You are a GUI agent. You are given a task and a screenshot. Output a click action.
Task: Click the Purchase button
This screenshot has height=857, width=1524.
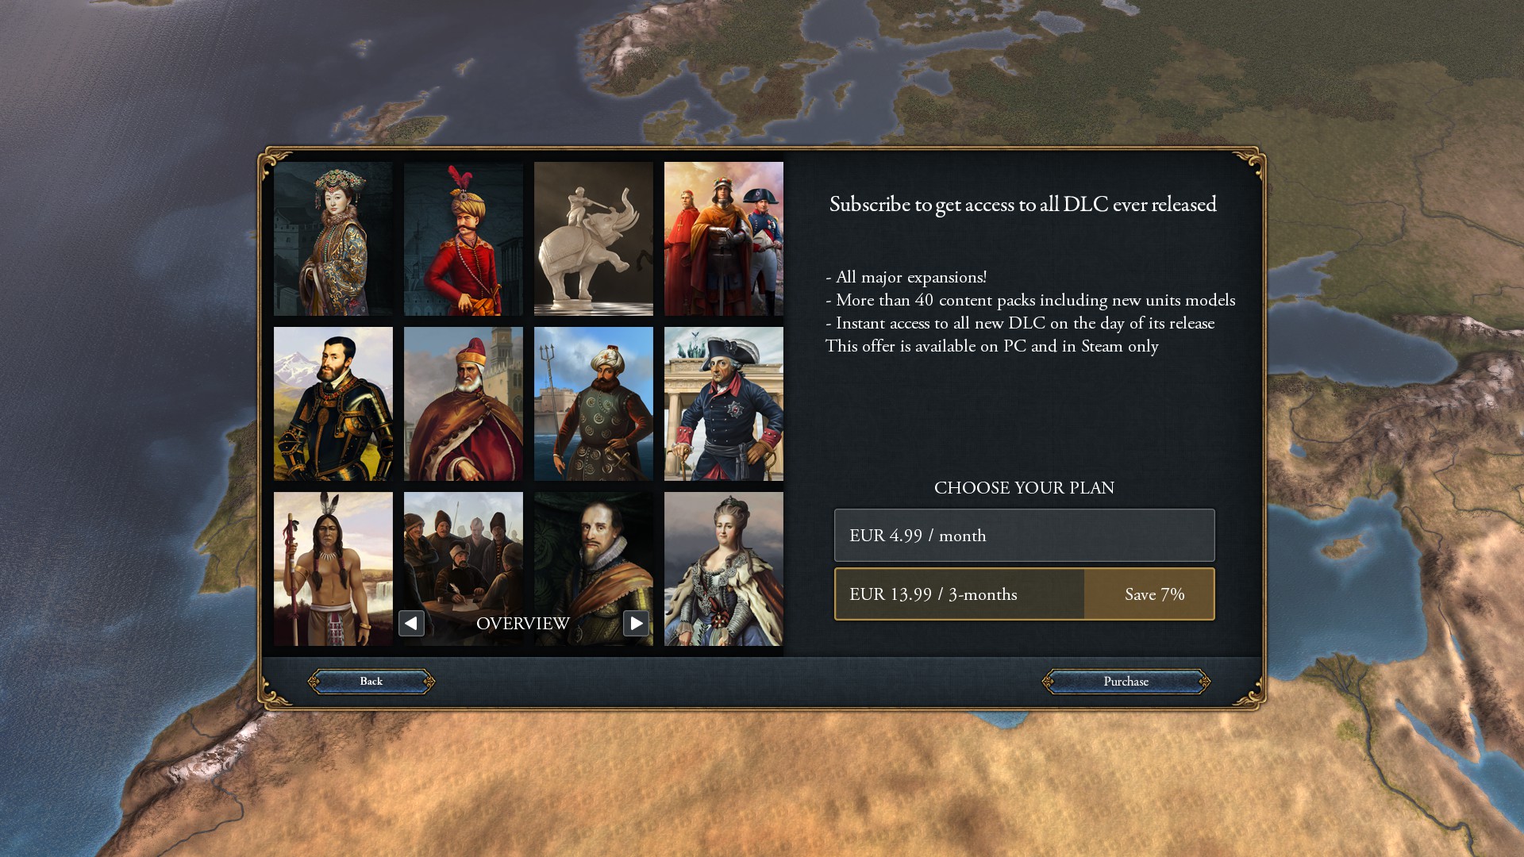point(1126,682)
